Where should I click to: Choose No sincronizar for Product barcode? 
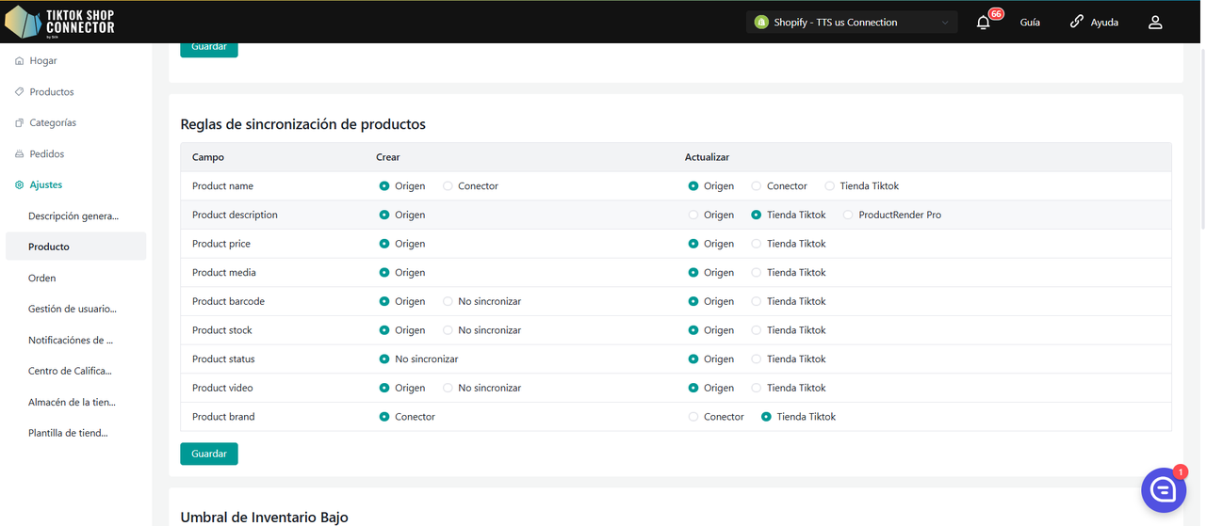448,302
